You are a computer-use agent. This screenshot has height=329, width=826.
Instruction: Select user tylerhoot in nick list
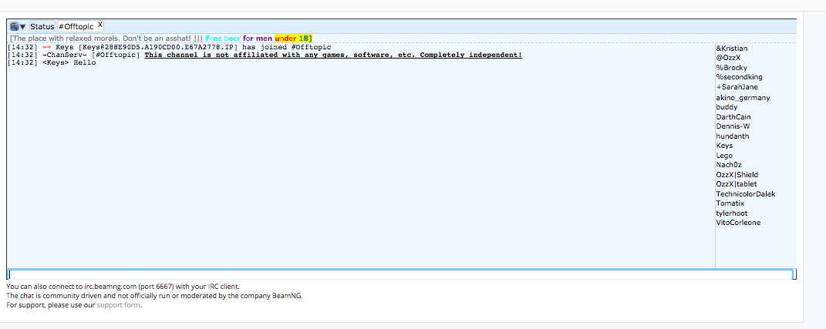tap(732, 213)
